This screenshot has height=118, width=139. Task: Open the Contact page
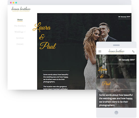[20, 44]
